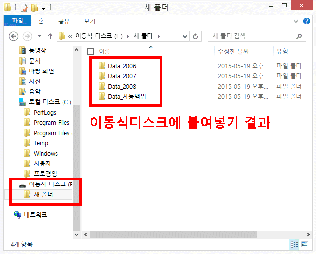Open the 공유 ribbon tab
This screenshot has height=254, width=316.
[x=64, y=21]
